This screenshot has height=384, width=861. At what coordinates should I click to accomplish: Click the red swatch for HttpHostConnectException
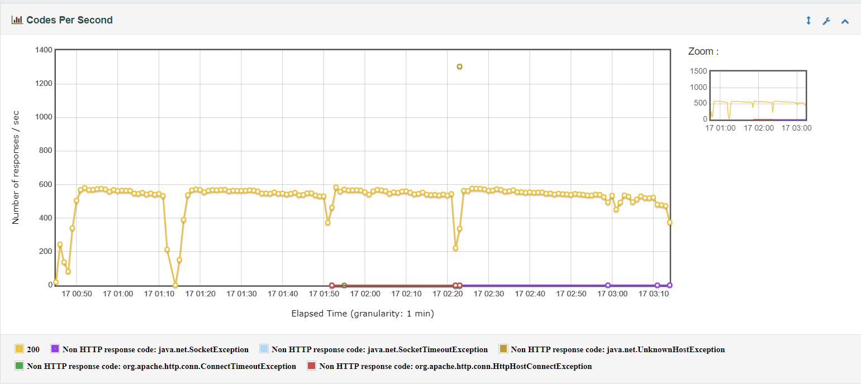pyautogui.click(x=311, y=366)
